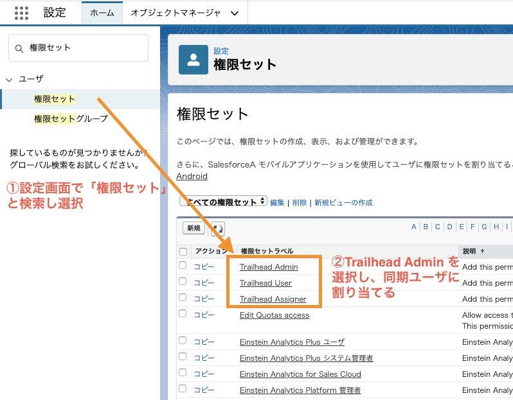
Task: Click コピー for Trailhead Admin
Action: [x=204, y=266]
